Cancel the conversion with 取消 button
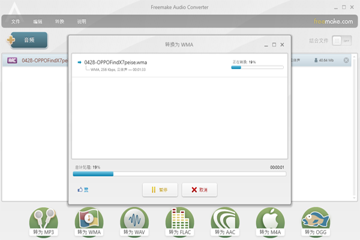 (200, 190)
